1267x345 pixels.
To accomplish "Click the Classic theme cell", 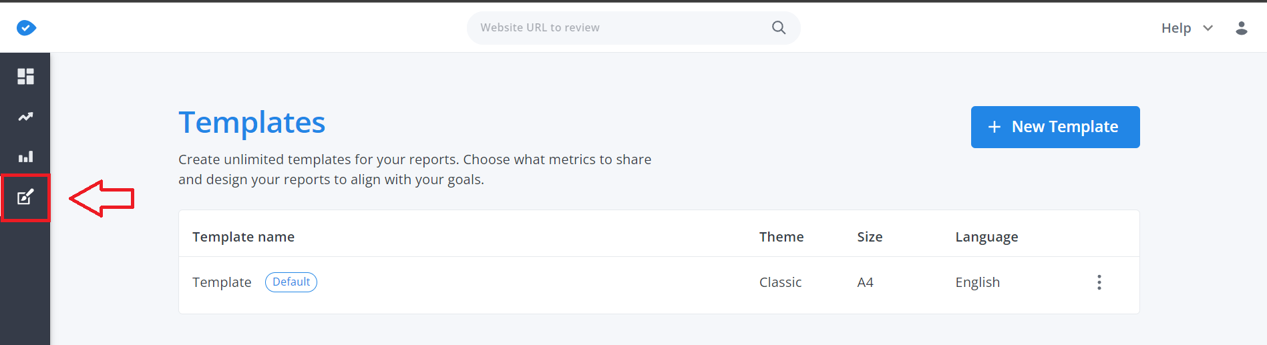I will click(780, 282).
